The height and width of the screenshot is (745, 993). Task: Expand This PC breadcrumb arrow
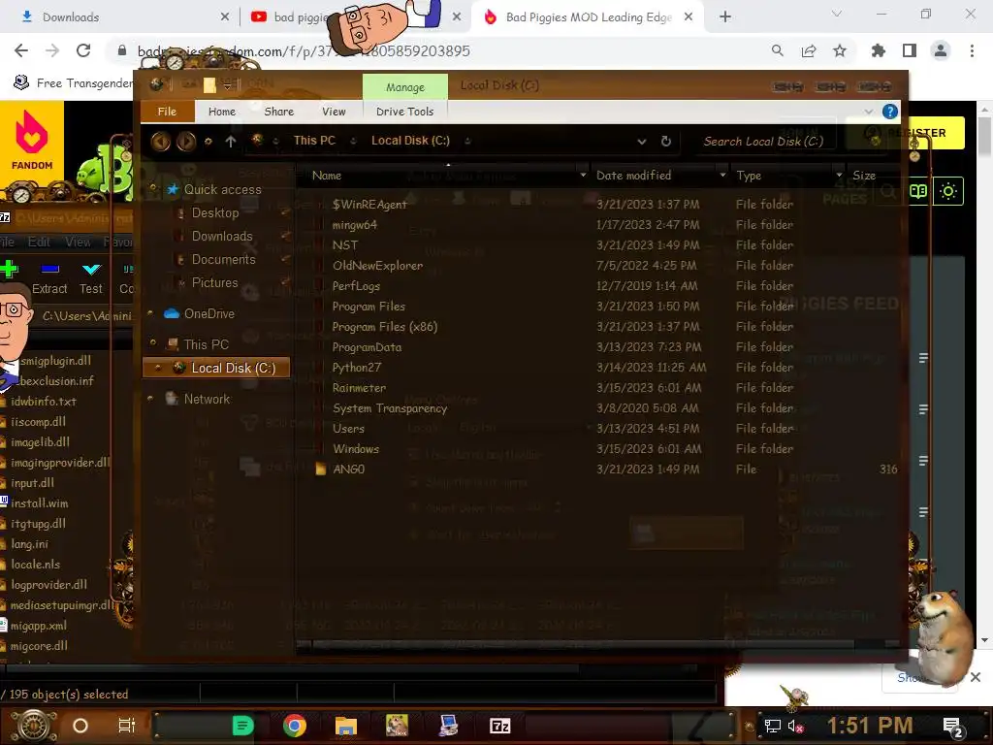353,141
